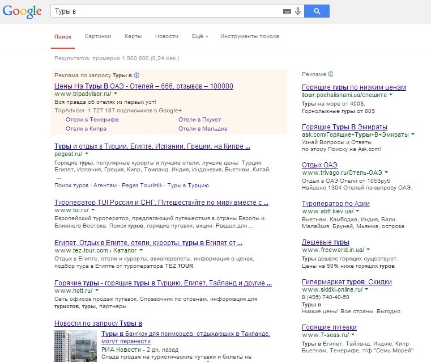
Task: Switch to the Картинки tab
Action: pyautogui.click(x=98, y=36)
